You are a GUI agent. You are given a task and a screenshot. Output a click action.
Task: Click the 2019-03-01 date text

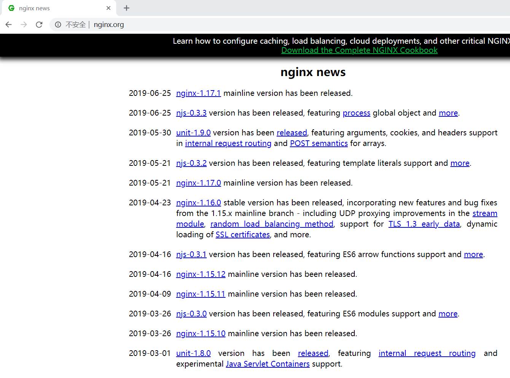pos(150,353)
